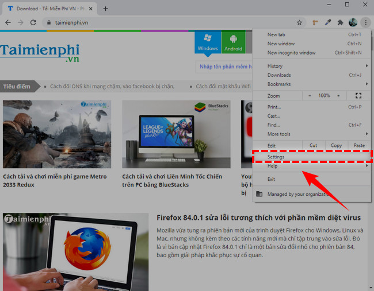Select Find... in the menu
374x291 pixels.
tap(312, 125)
